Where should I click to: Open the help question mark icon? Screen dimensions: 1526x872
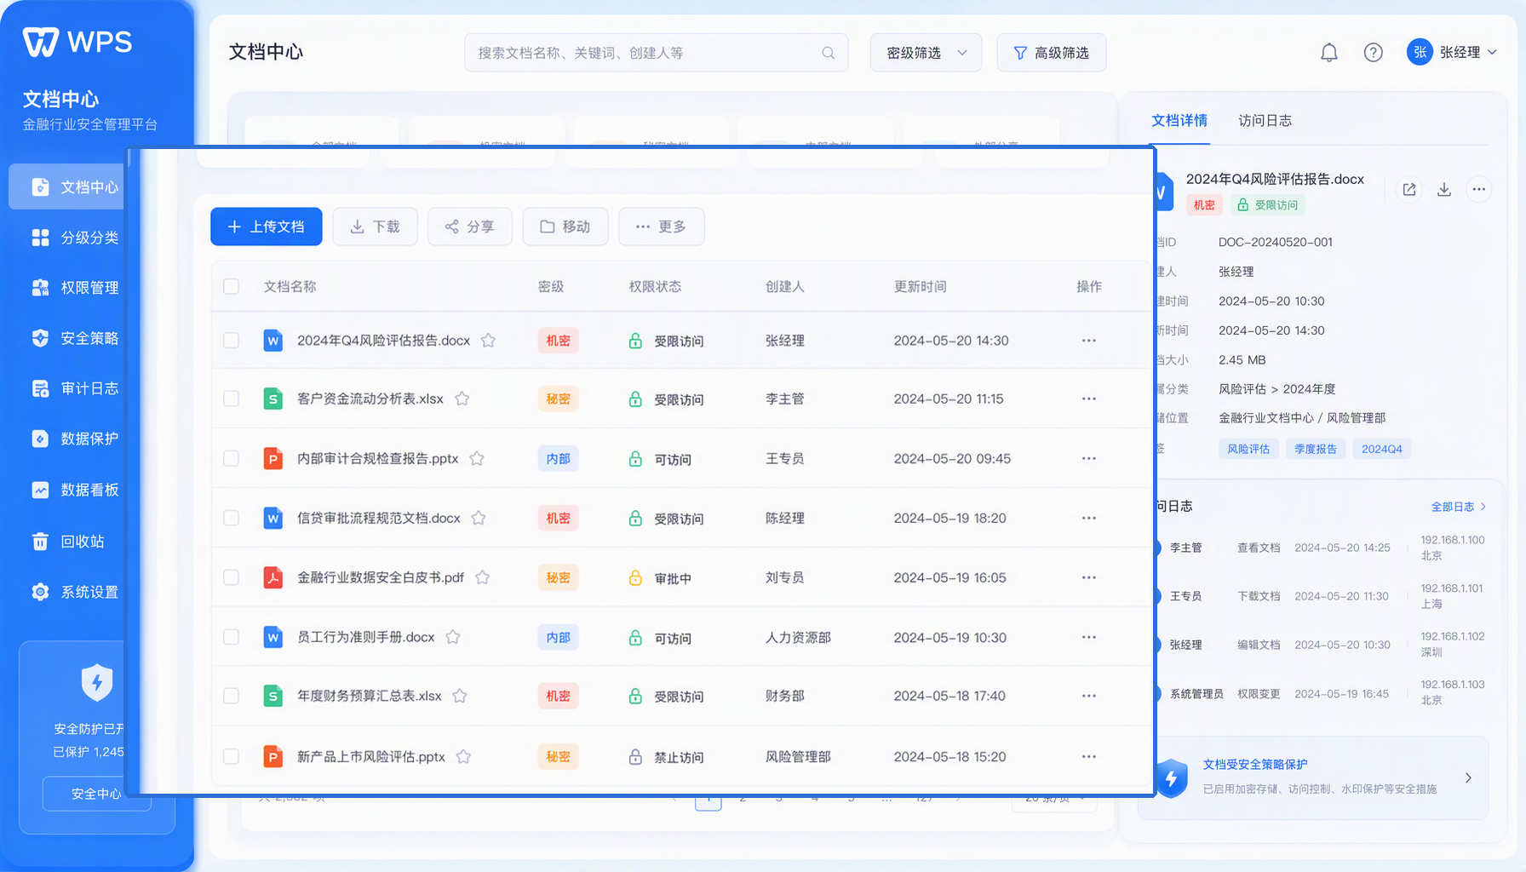point(1373,53)
